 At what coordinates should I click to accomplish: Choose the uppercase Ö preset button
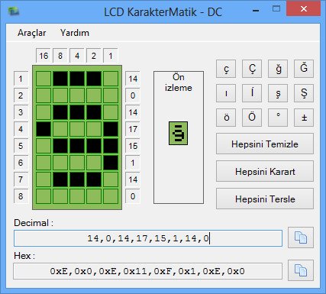tap(252, 118)
